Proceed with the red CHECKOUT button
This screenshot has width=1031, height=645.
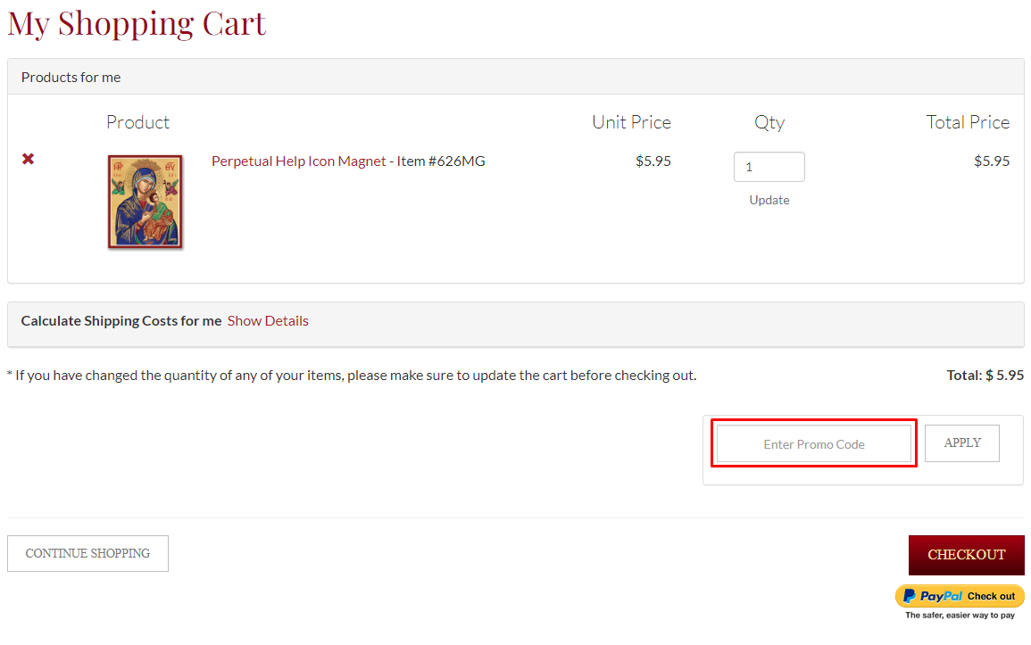pyautogui.click(x=966, y=555)
